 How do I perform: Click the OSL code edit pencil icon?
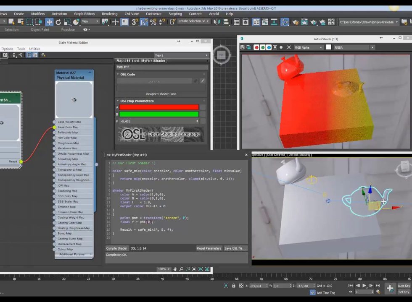pos(203,81)
